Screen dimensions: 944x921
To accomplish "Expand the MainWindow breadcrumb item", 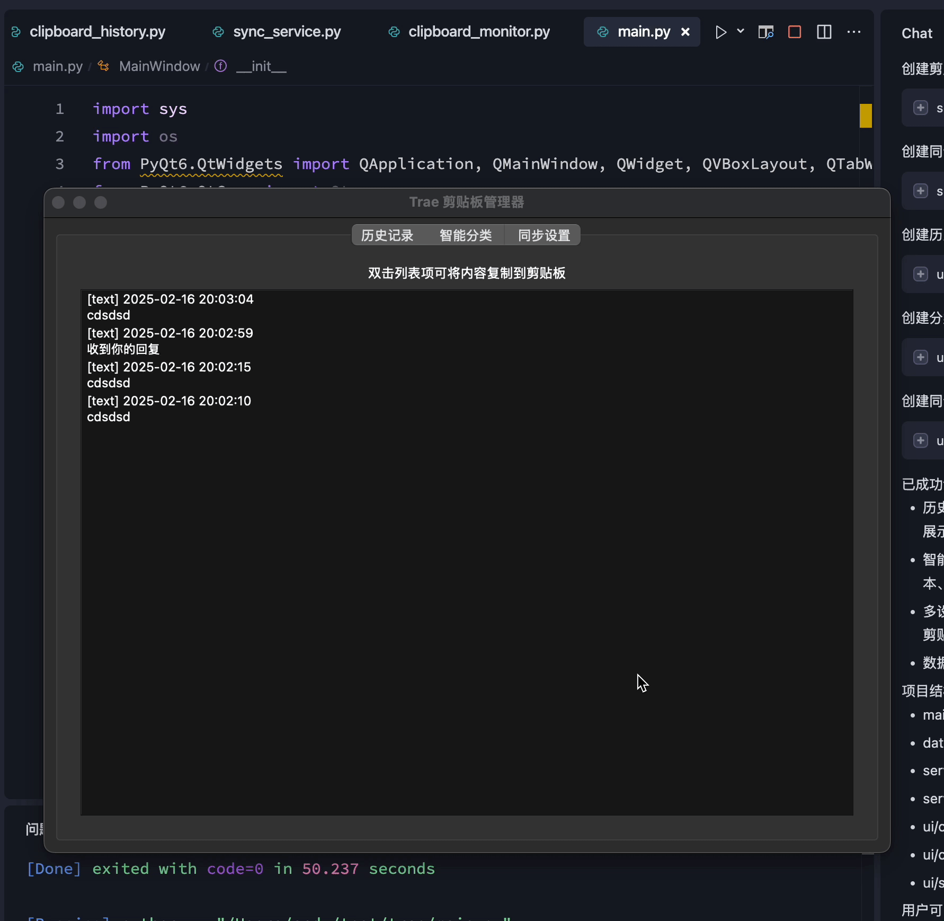I will 159,66.
